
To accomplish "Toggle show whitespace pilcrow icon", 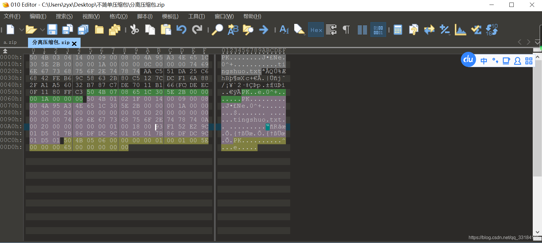I will coord(346,30).
